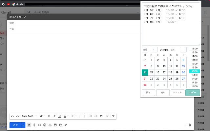Click the globe bookmark icon

click(x=3, y=4)
